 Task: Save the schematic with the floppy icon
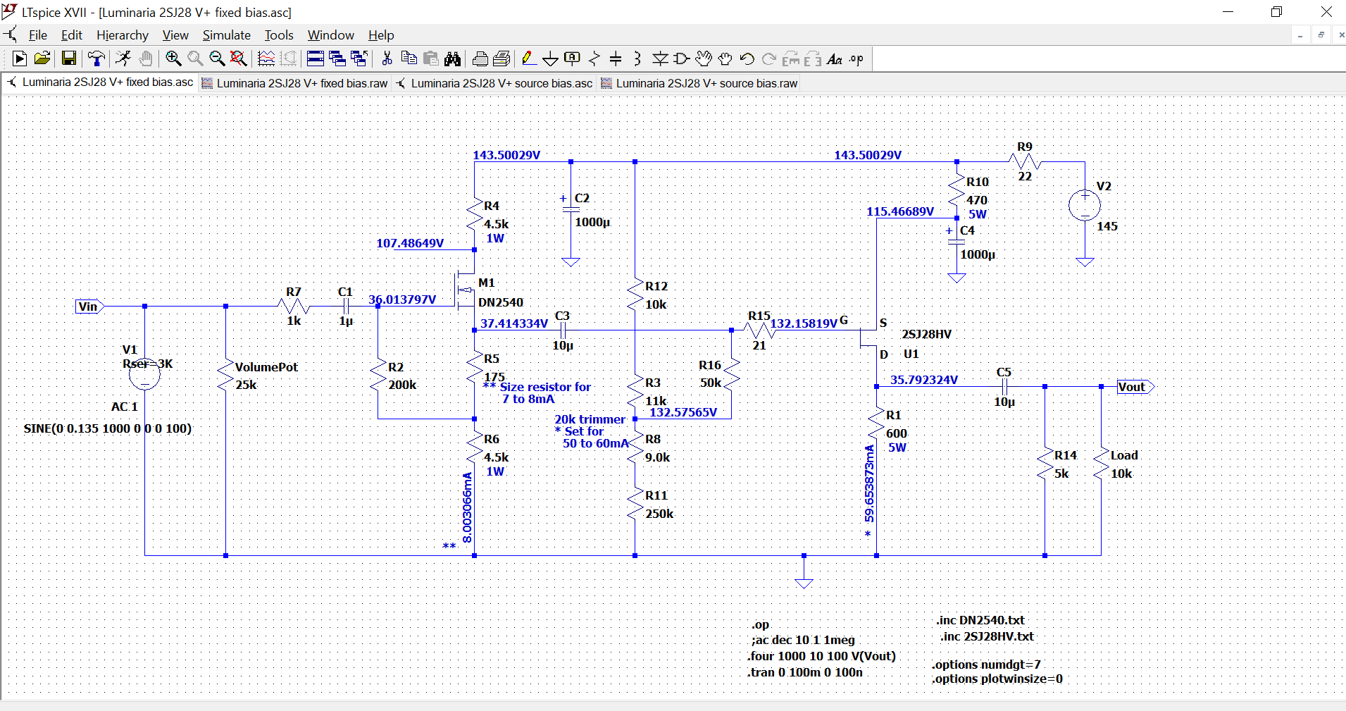click(68, 59)
